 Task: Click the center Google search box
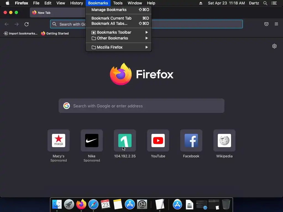pos(141,106)
